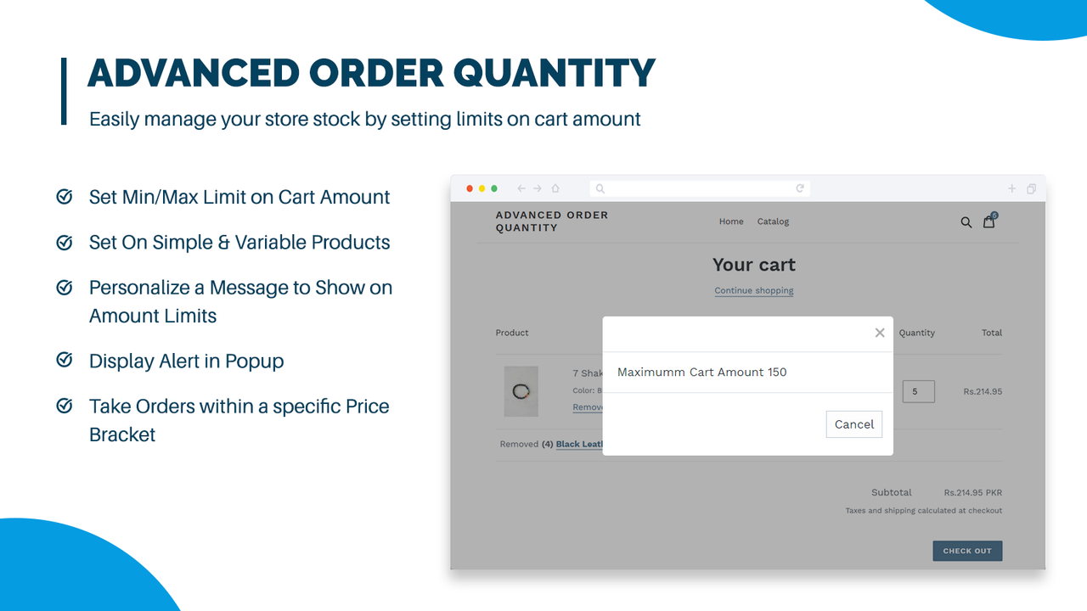Viewport: 1087px width, 611px height.
Task: Dismiss the popup using the X close icon
Action: [x=880, y=333]
